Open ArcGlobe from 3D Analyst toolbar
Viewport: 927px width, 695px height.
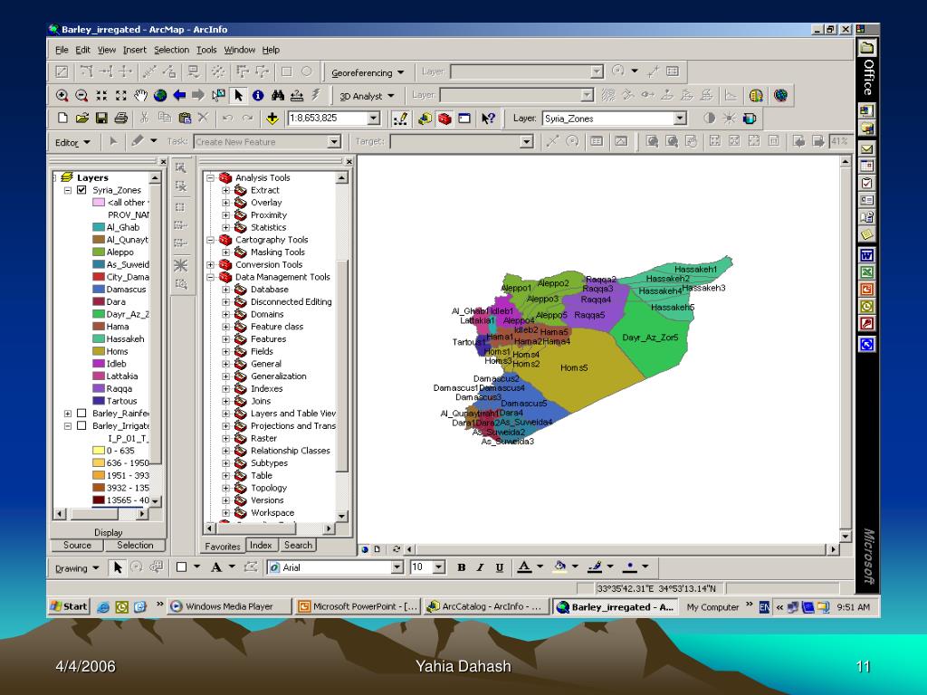point(780,95)
